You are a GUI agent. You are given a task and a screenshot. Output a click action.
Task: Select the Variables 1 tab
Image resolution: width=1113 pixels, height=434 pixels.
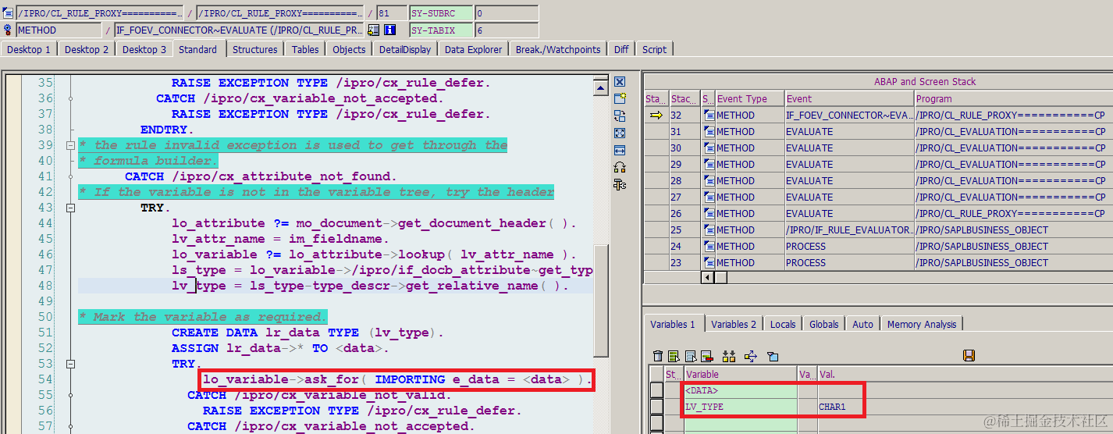(x=673, y=324)
